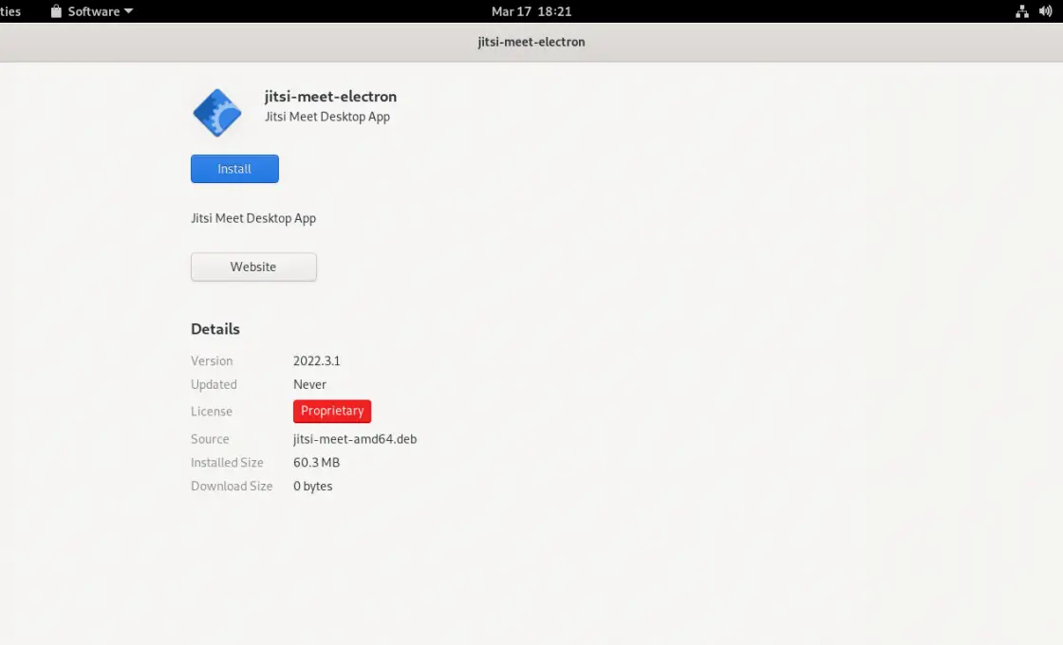1063x645 pixels.
Task: Select version value 2022.3.1
Action: click(x=317, y=361)
